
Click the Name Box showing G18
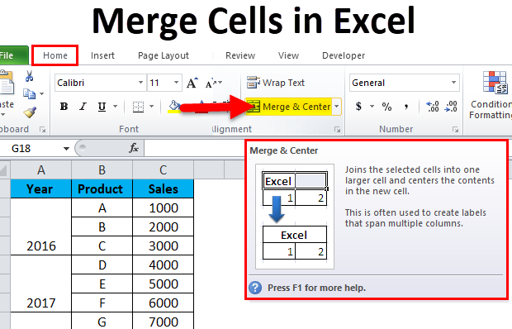(31, 149)
